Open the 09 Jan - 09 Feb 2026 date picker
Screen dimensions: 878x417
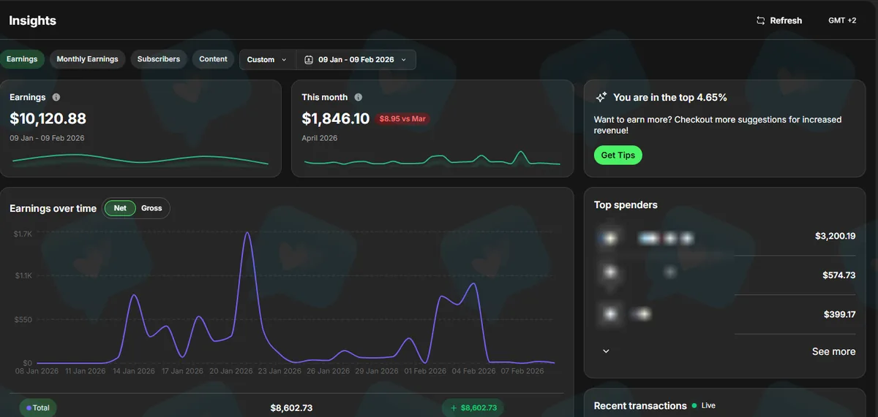(x=356, y=60)
